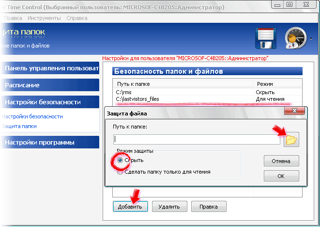
Task: Open the Инструменты menu
Action: [44, 18]
